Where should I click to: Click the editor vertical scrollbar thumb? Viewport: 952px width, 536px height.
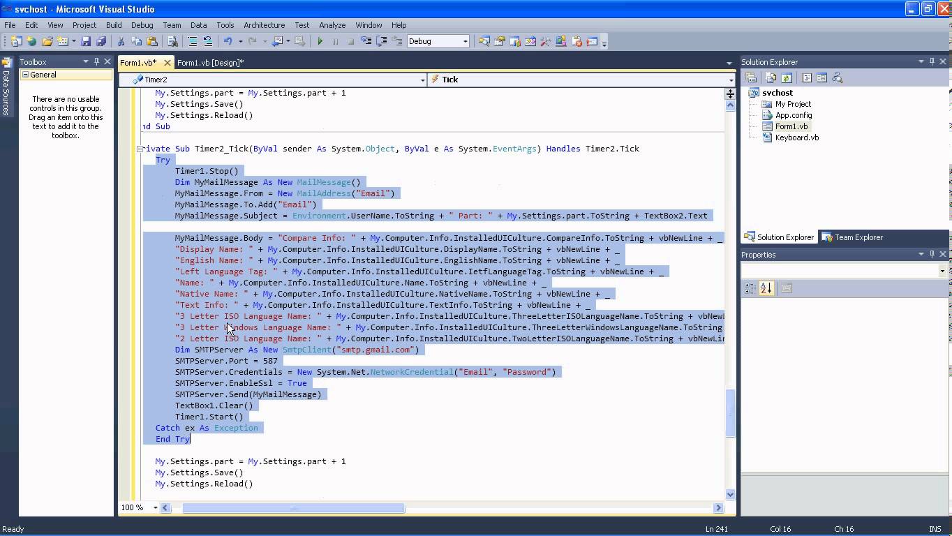(x=731, y=413)
